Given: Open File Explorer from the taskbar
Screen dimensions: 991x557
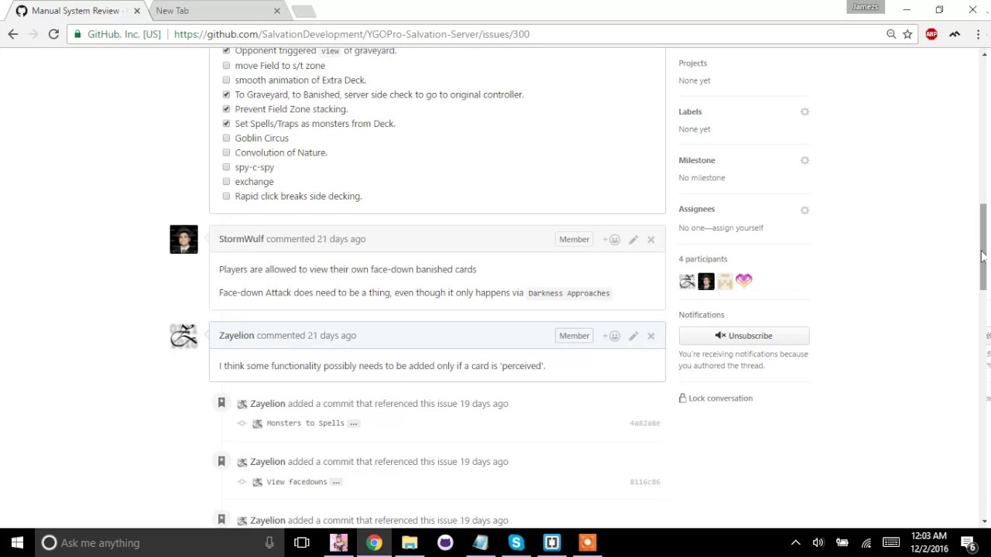Looking at the screenshot, I should 410,543.
